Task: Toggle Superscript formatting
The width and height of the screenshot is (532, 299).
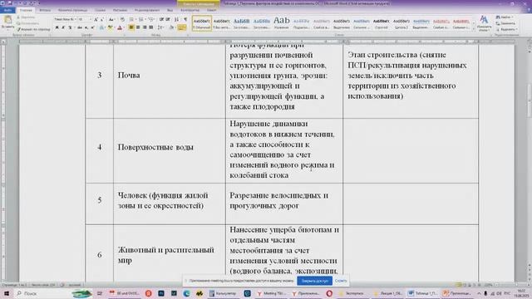Action: [x=92, y=27]
